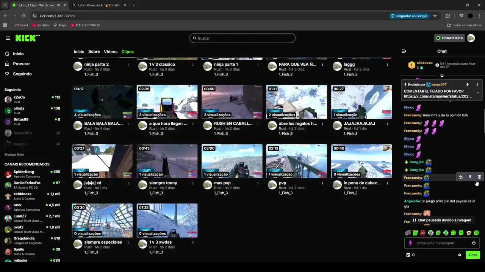Open the Inicio home icon in sidebar
This screenshot has height=272, width=485.
[x=7, y=54]
